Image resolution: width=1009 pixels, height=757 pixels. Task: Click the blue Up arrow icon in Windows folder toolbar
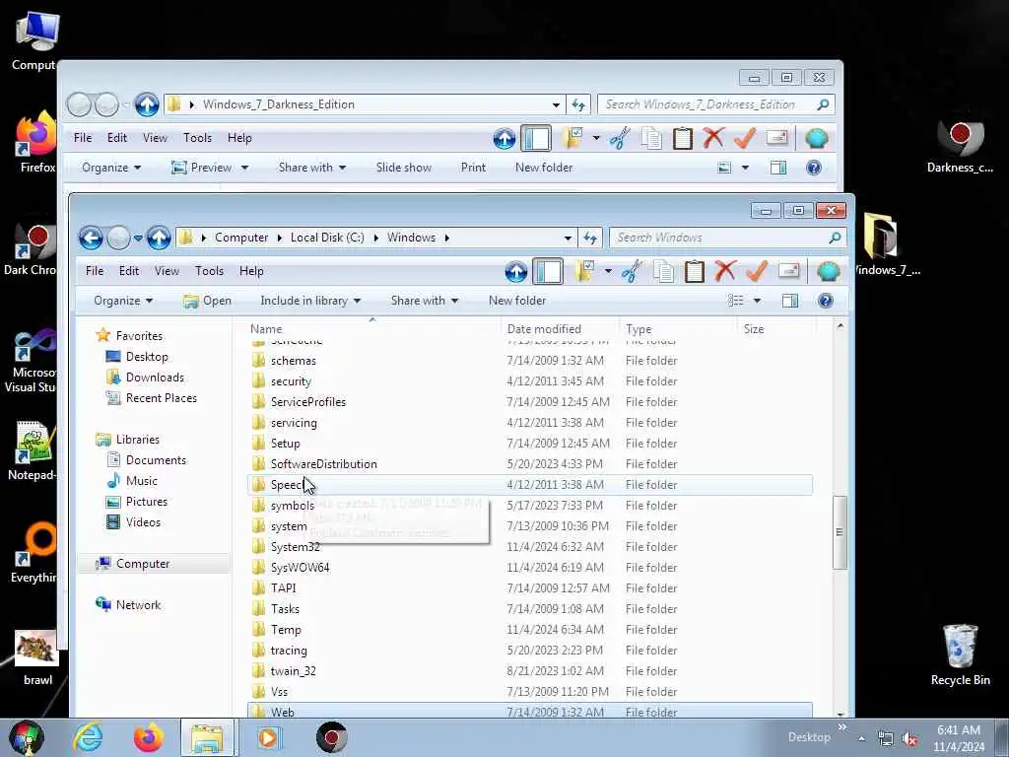(516, 272)
